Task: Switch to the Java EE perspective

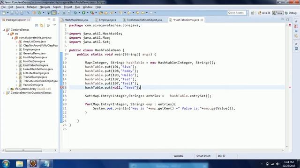Action: pyautogui.click(x=264, y=13)
